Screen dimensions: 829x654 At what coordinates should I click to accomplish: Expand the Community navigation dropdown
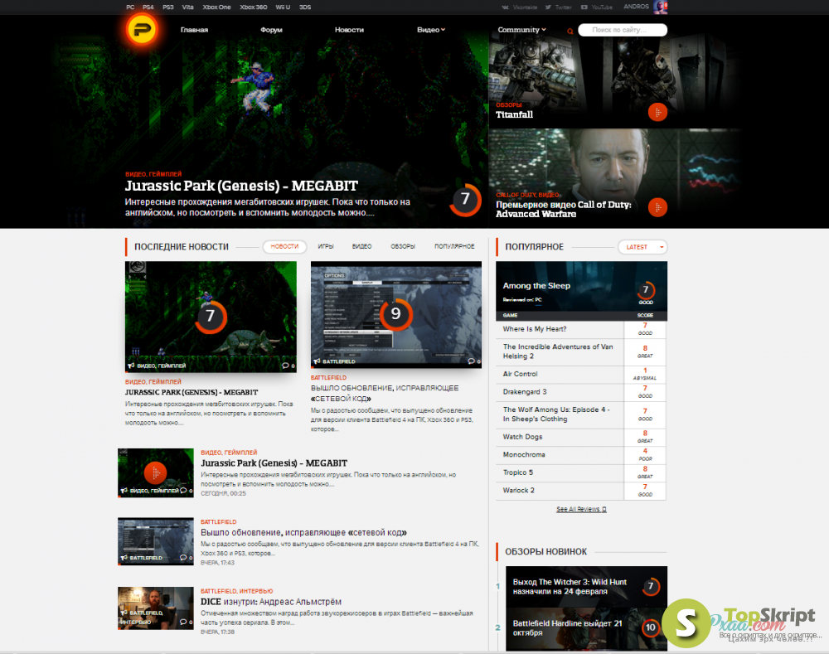(x=521, y=30)
